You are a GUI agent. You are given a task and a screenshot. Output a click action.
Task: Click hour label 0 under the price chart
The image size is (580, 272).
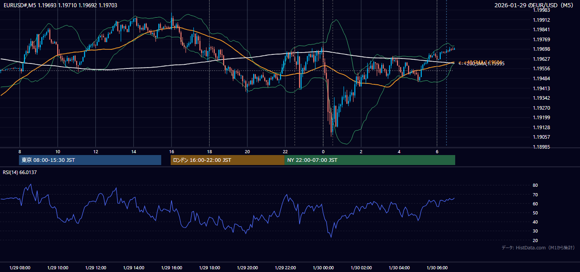[x=323, y=151]
